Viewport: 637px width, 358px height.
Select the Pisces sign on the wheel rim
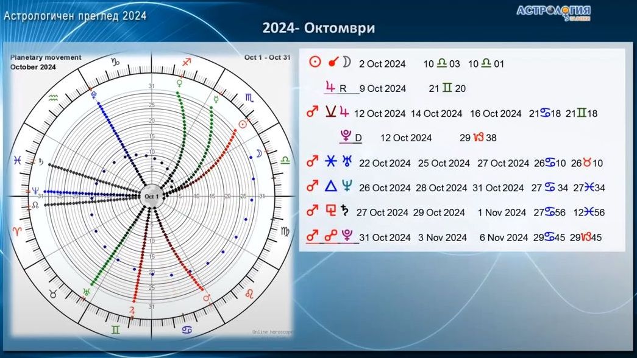[17, 161]
